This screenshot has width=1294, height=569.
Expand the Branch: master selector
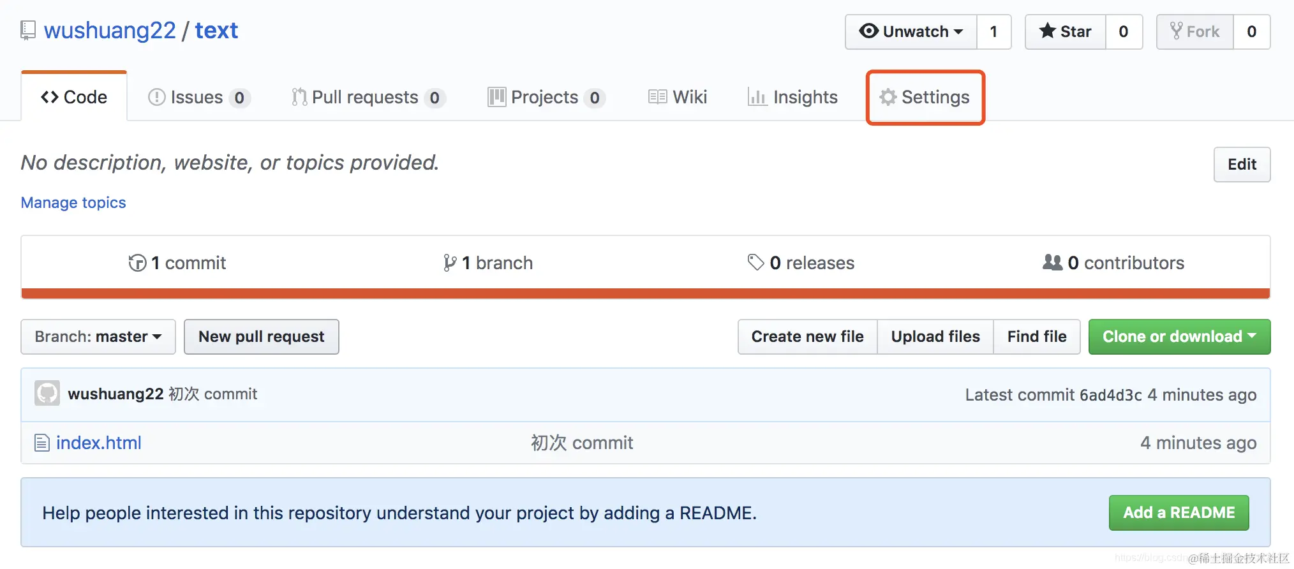(98, 337)
